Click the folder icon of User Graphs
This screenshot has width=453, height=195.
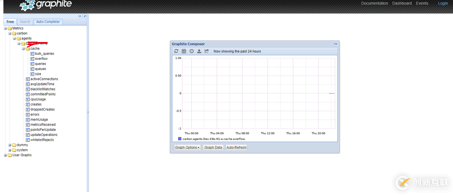point(9,155)
